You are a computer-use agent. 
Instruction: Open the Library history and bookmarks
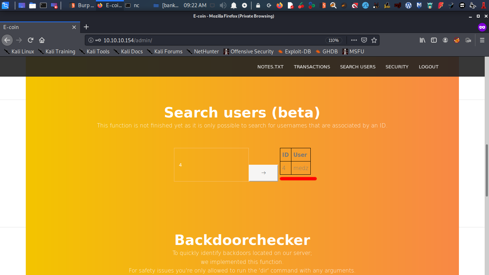(423, 40)
